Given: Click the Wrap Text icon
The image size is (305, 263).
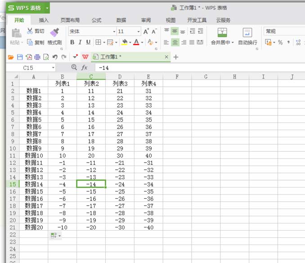Looking at the screenshot, I should point(247,32).
